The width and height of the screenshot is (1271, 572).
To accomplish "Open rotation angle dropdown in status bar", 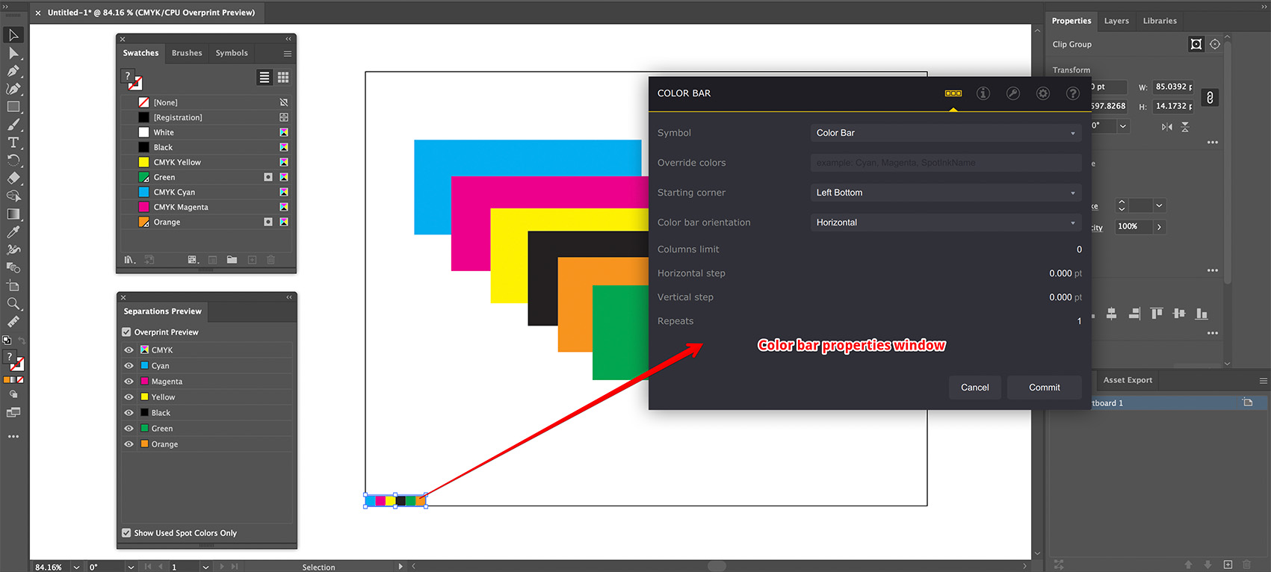I will (131, 567).
